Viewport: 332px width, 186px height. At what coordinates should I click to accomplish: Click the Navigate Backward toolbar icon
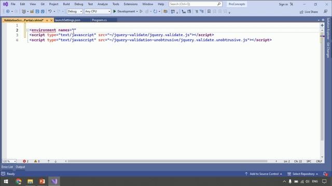point(8,11)
